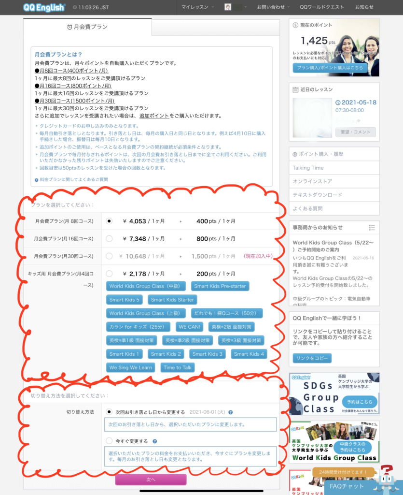The image size is (403, 495).
Task: Click the Smart Kids 2 tag
Action: click(x=166, y=354)
